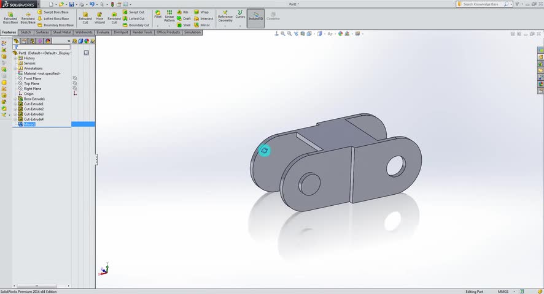Switch to the Sketch tab
The height and width of the screenshot is (294, 544).
coord(26,32)
